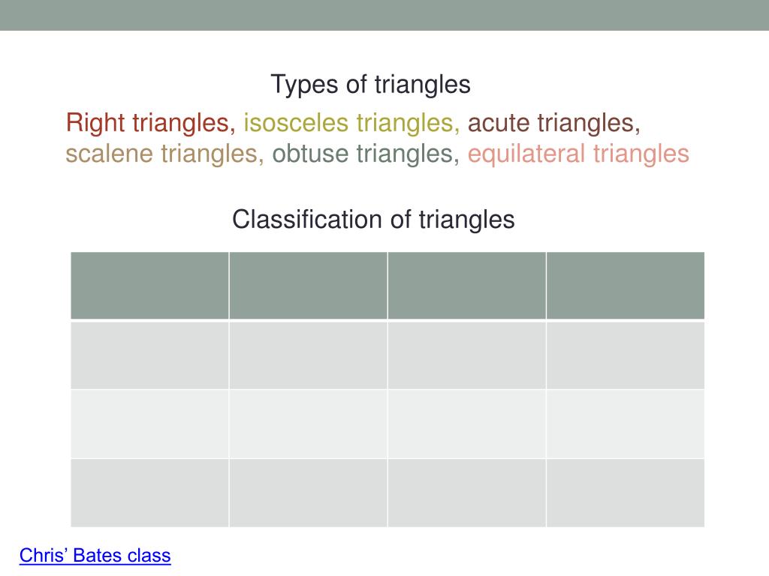The height and width of the screenshot is (576, 769).
Task: Select the first header cell of the table
Action: click(149, 286)
